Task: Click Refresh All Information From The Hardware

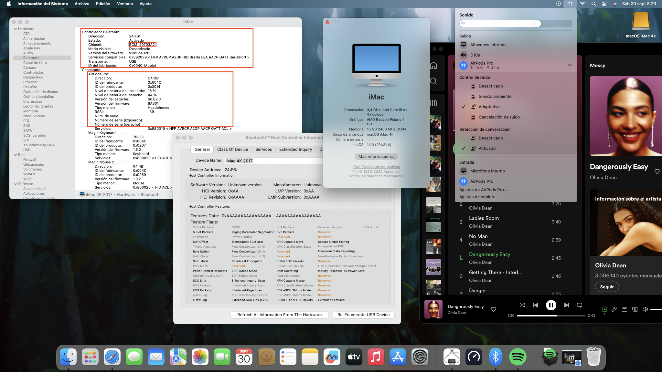Action: pyautogui.click(x=279, y=315)
